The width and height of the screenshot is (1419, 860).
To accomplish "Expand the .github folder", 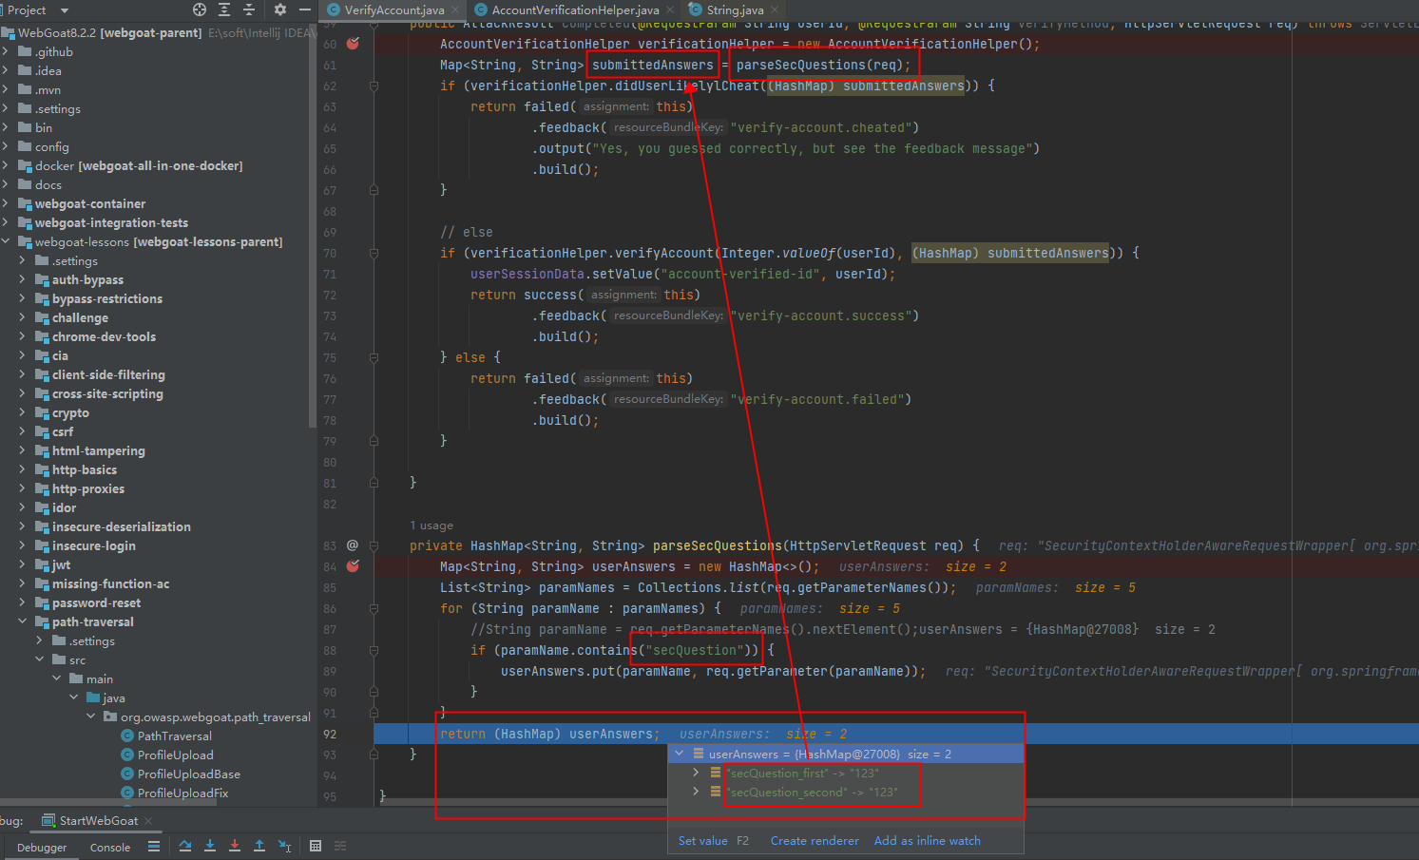I will point(7,51).
